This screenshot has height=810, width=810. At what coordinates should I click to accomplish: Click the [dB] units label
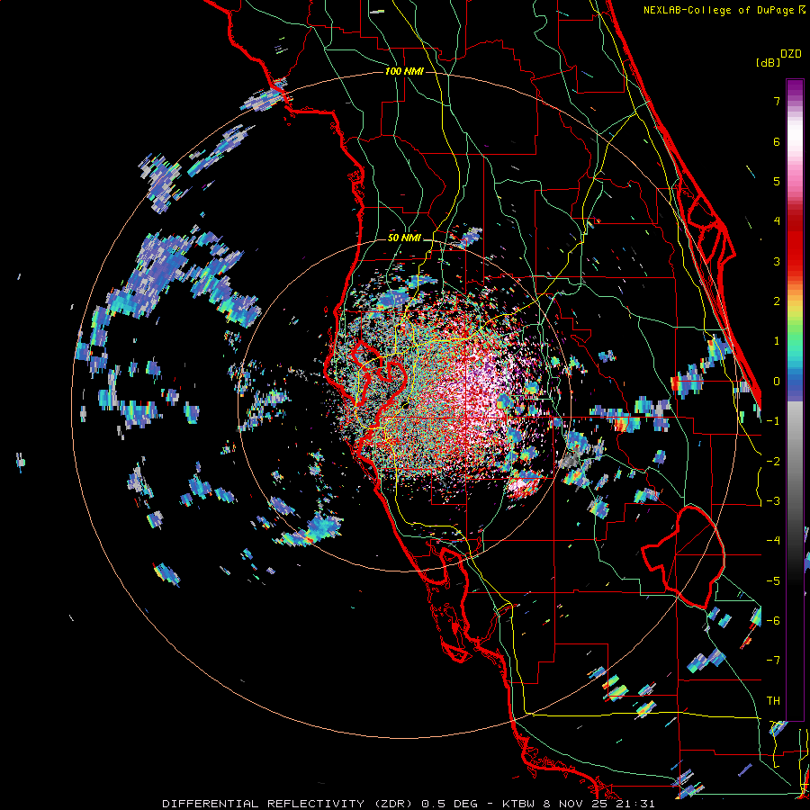pos(768,62)
